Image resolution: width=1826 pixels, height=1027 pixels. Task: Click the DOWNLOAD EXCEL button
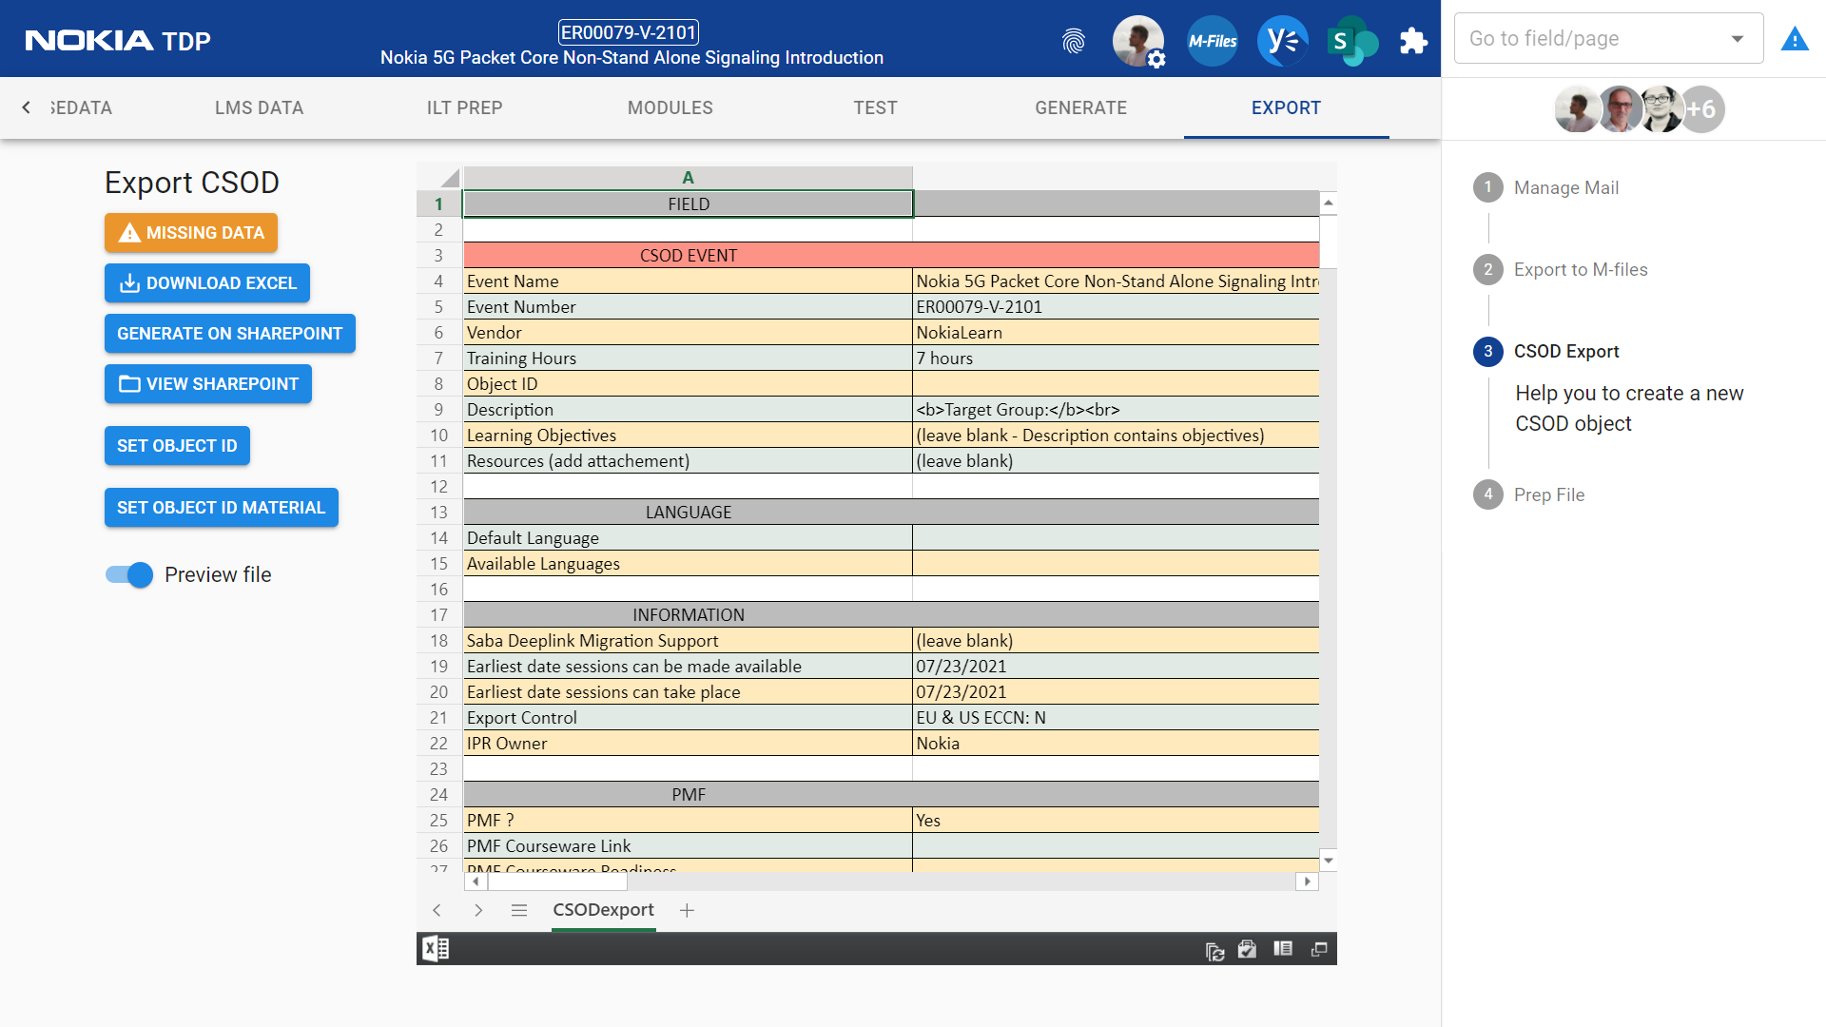tap(207, 283)
